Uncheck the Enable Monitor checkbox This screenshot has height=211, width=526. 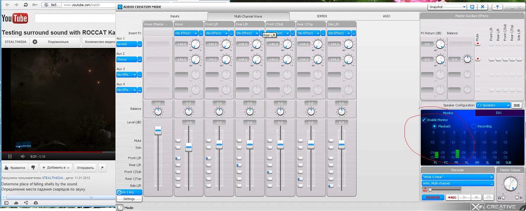pyautogui.click(x=424, y=120)
